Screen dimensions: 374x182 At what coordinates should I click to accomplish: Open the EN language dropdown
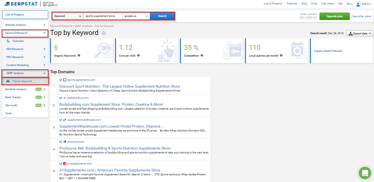[350, 4]
